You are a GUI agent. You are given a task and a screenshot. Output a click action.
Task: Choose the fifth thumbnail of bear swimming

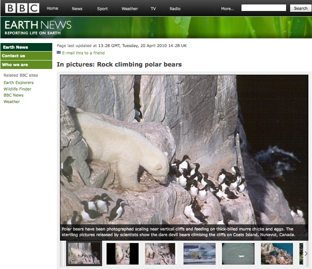point(238,254)
